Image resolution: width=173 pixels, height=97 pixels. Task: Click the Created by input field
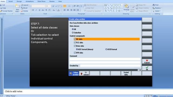pyautogui.click(x=110, y=66)
